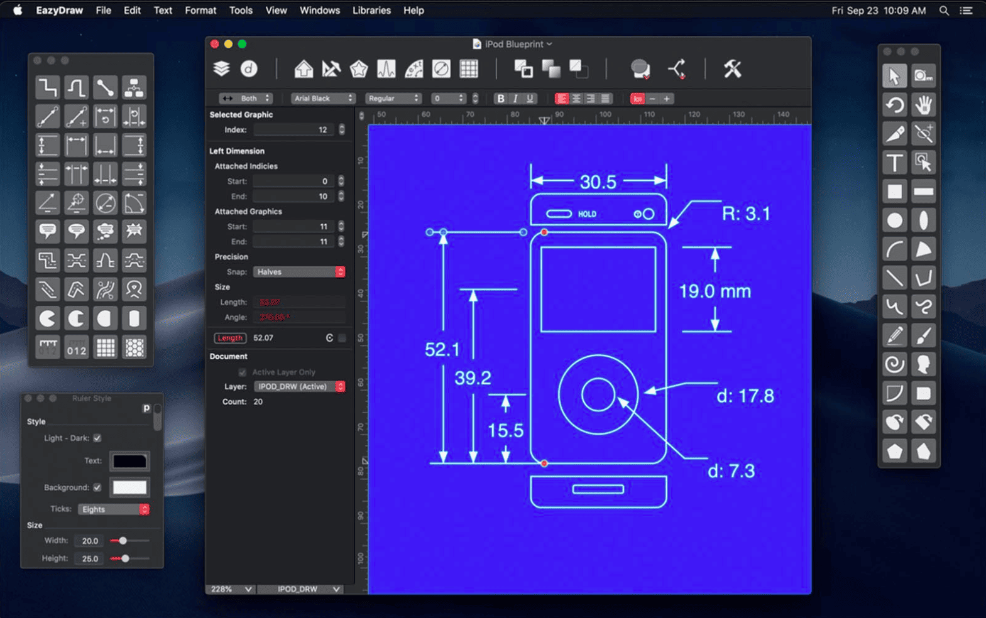Click the Index value field
The height and width of the screenshot is (618, 986).
pyautogui.click(x=294, y=130)
